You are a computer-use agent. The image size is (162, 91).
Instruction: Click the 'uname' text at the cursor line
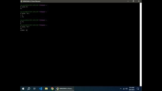[x=23, y=30]
